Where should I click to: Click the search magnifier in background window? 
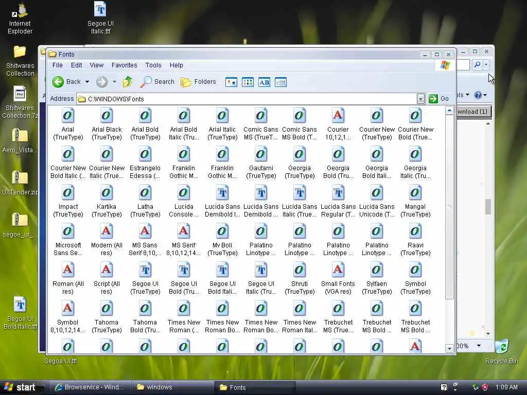click(477, 64)
